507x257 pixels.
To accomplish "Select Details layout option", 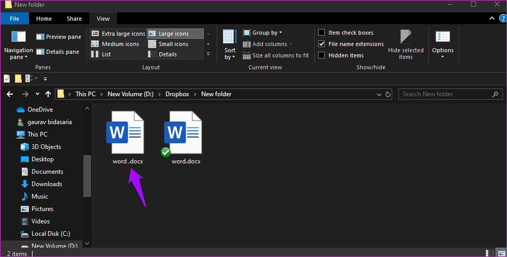I will [162, 54].
